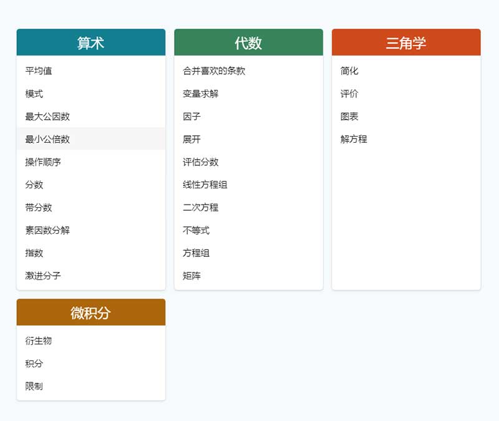
Task: Open the 分数 page
Action: 31,185
